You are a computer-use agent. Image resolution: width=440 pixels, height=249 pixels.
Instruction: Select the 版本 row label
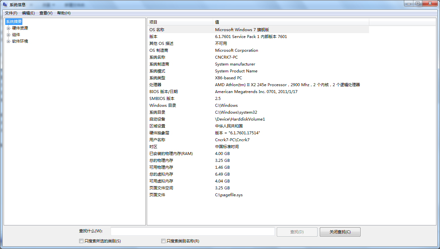[153, 37]
